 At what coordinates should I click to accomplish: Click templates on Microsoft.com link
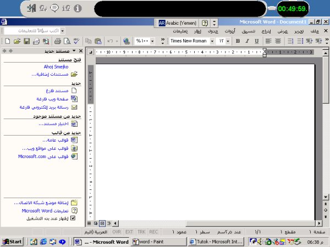(x=43, y=156)
